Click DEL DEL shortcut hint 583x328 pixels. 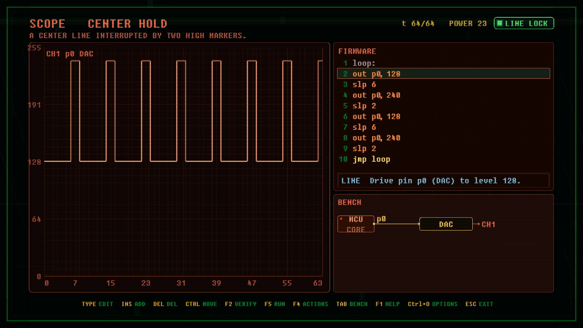[165, 304]
